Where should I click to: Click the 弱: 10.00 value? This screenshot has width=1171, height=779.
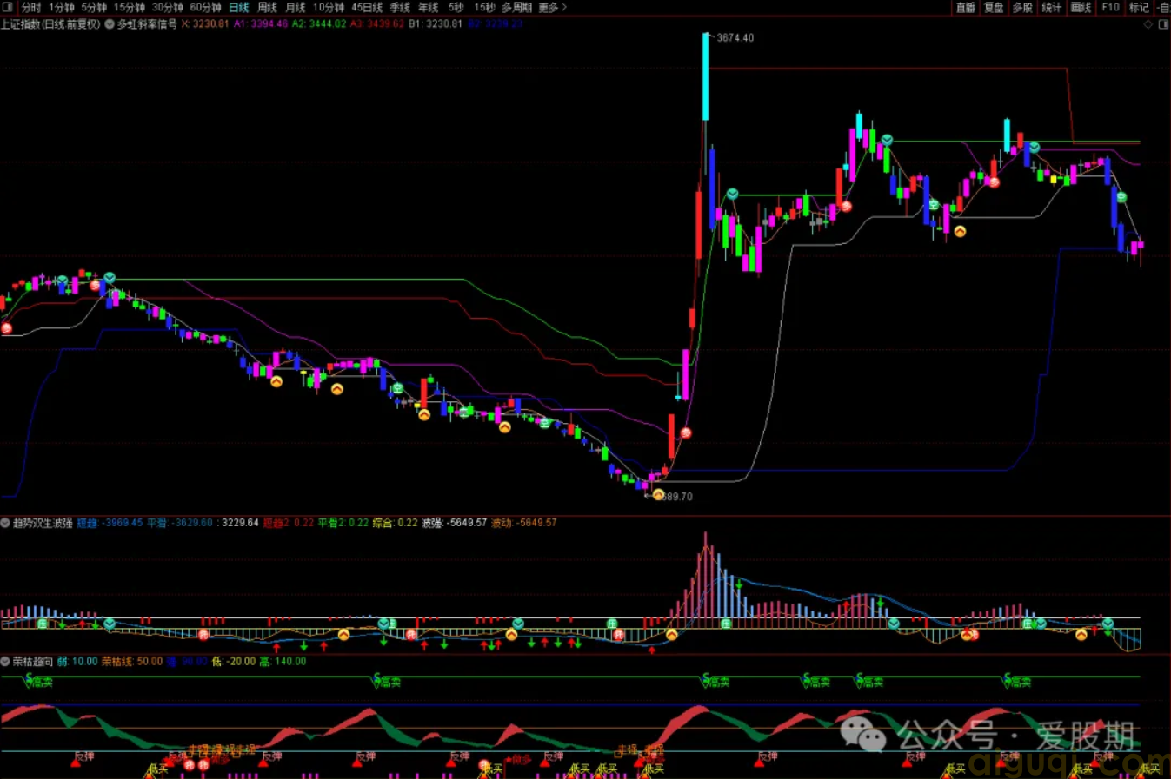pos(78,661)
